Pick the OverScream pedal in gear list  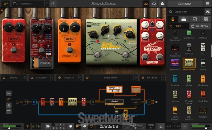(189, 35)
